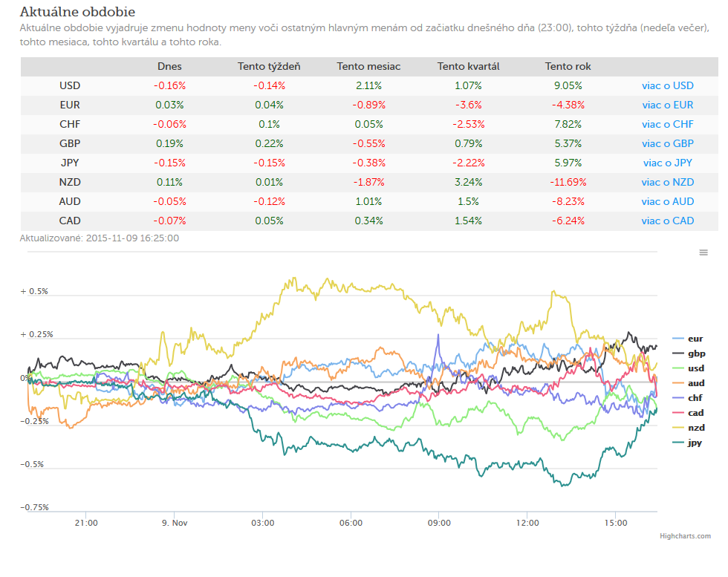Open the 'viac o NZD' link
This screenshot has height=577, width=728.
pyautogui.click(x=668, y=182)
